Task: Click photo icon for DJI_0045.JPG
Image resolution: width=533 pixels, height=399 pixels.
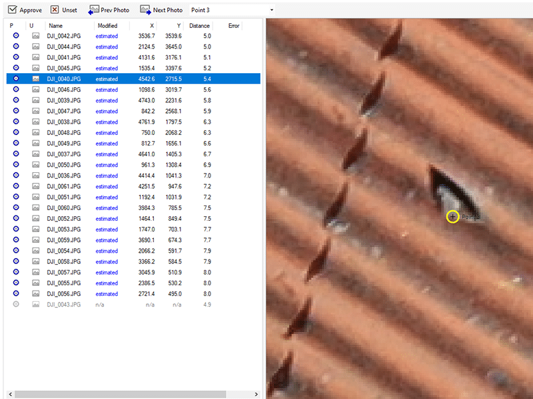Action: [36, 68]
